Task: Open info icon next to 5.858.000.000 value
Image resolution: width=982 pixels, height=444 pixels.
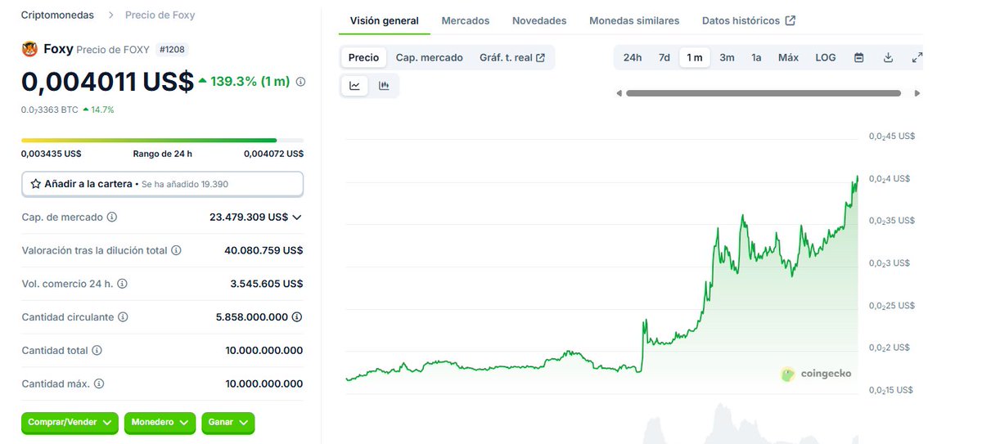Action: 297,316
